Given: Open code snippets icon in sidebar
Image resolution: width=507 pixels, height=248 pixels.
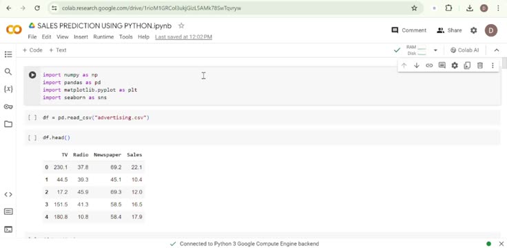Looking at the screenshot, I should (x=8, y=194).
